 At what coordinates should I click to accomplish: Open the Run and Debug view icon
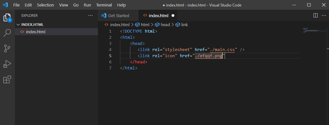click(x=7, y=64)
